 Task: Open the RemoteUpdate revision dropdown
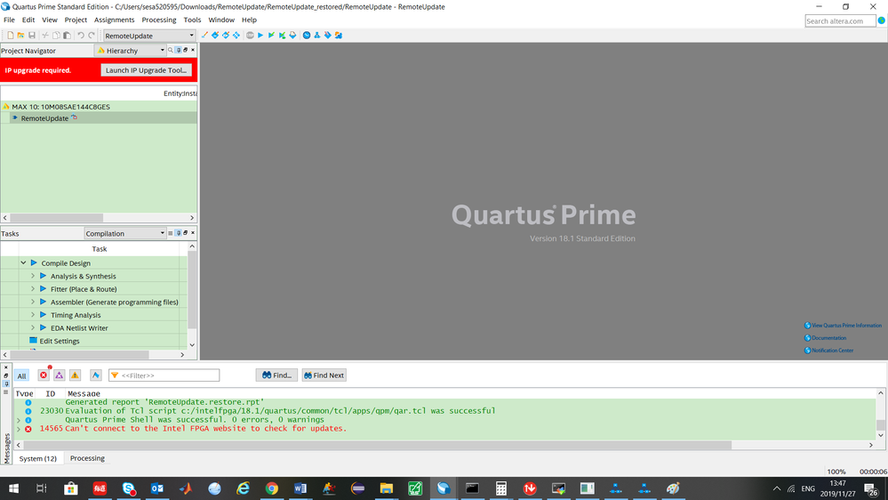click(x=149, y=36)
